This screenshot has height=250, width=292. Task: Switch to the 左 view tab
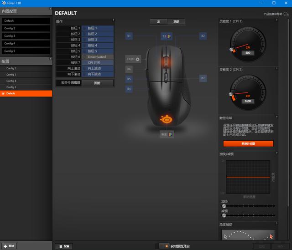(158, 21)
